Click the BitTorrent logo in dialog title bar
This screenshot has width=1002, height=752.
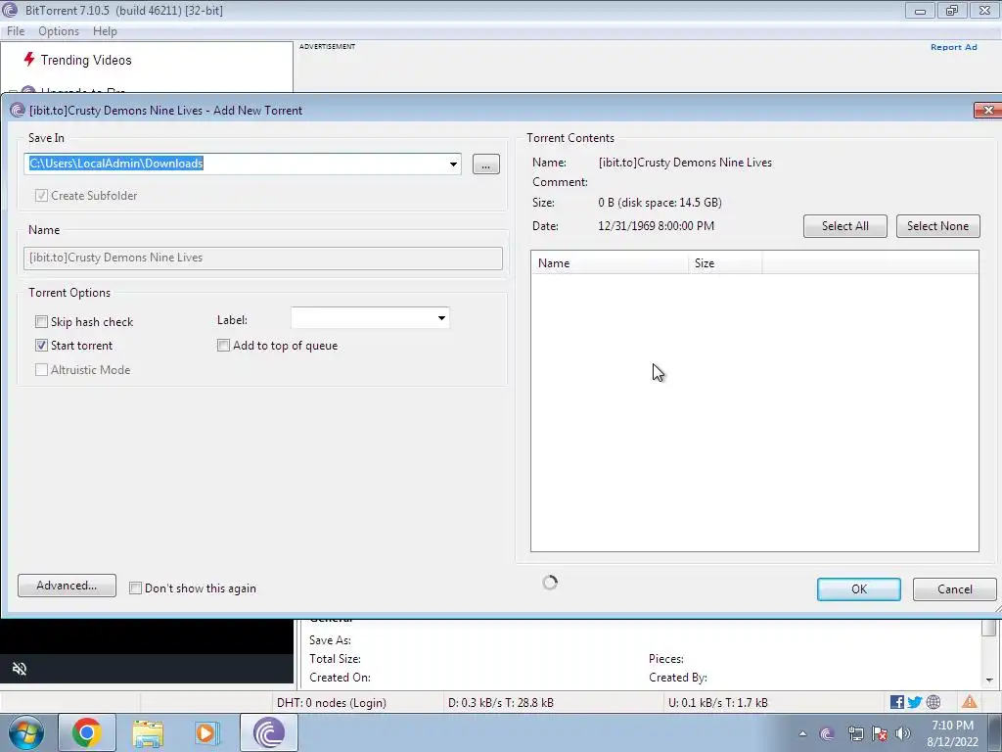[18, 110]
